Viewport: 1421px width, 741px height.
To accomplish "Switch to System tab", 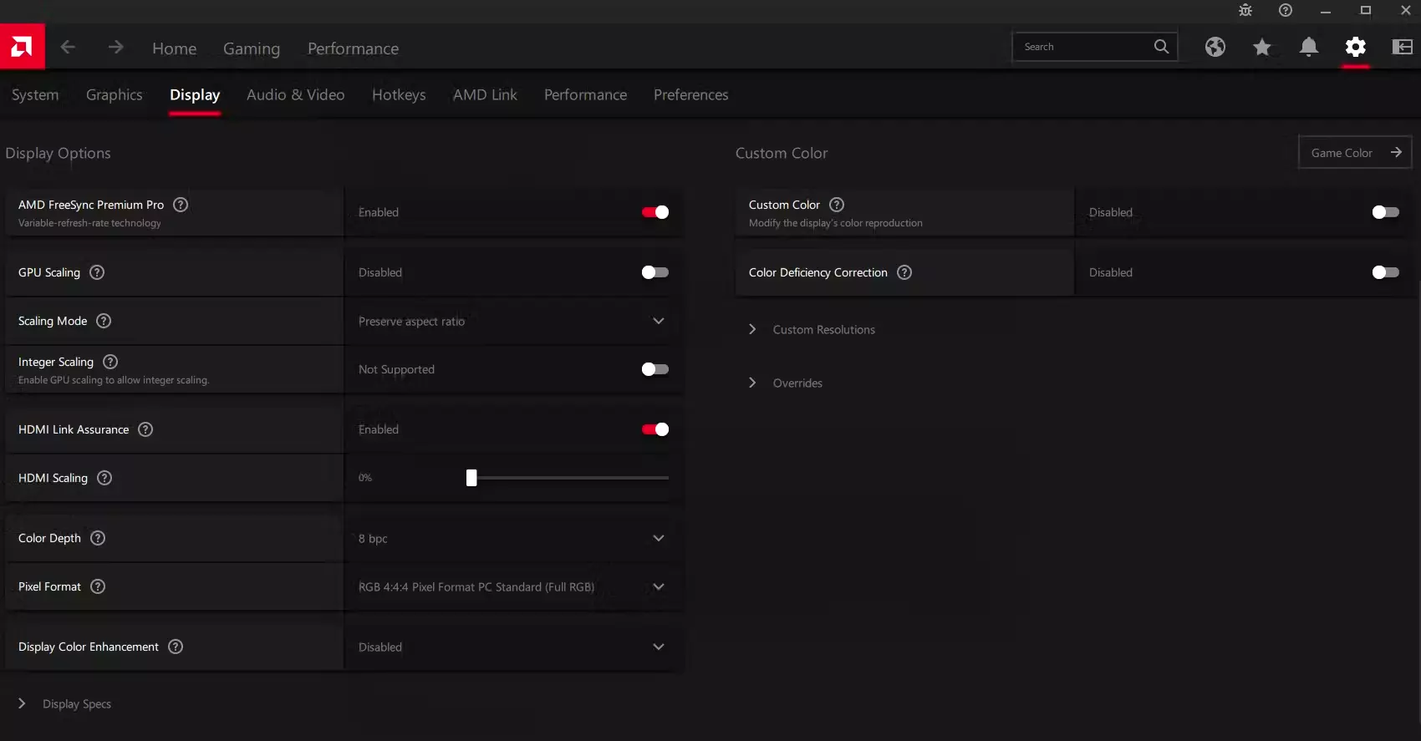I will click(35, 94).
